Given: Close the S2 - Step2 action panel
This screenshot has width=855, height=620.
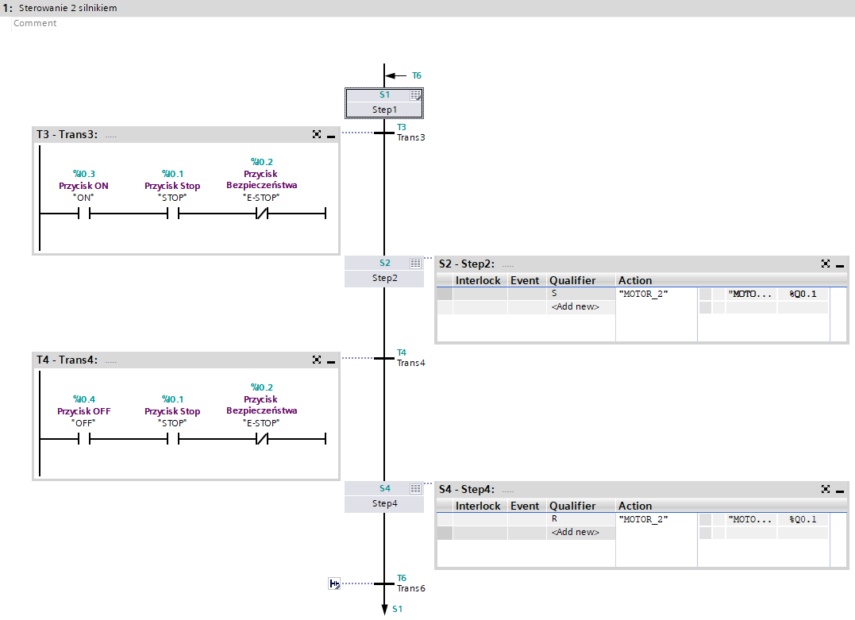Looking at the screenshot, I should (826, 264).
